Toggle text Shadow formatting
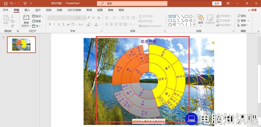 pyautogui.click(x=63, y=24)
